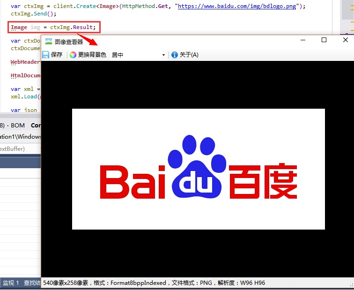
Task: Click the color wheel background icon
Action: tap(73, 55)
